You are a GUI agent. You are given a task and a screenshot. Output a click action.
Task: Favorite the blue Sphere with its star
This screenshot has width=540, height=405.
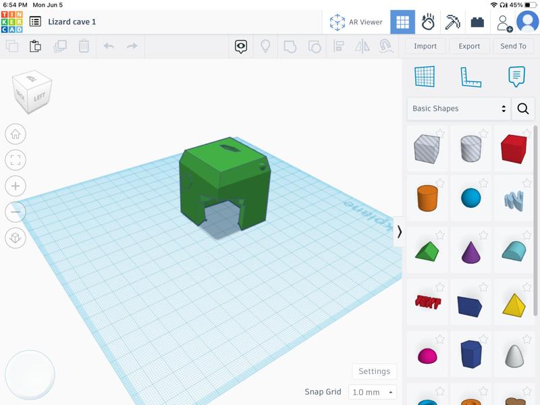point(483,182)
